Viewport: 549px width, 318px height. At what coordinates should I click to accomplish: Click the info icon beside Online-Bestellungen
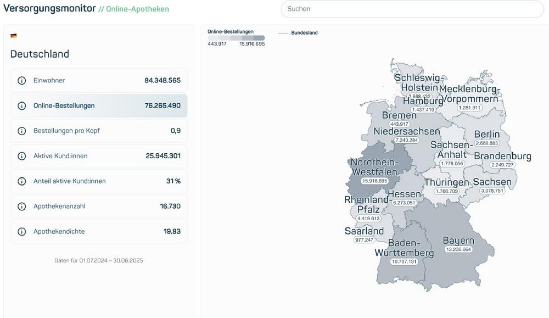[x=21, y=105]
